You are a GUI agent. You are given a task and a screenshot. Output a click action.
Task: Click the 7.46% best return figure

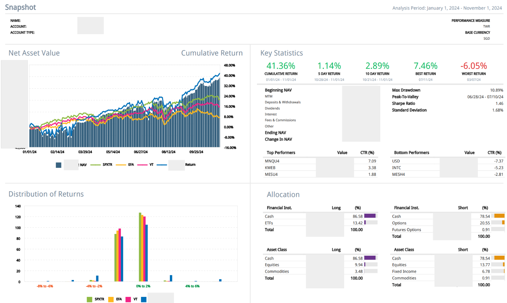(x=425, y=66)
